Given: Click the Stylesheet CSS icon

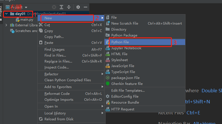Looking at the screenshot, I should click(x=108, y=60).
